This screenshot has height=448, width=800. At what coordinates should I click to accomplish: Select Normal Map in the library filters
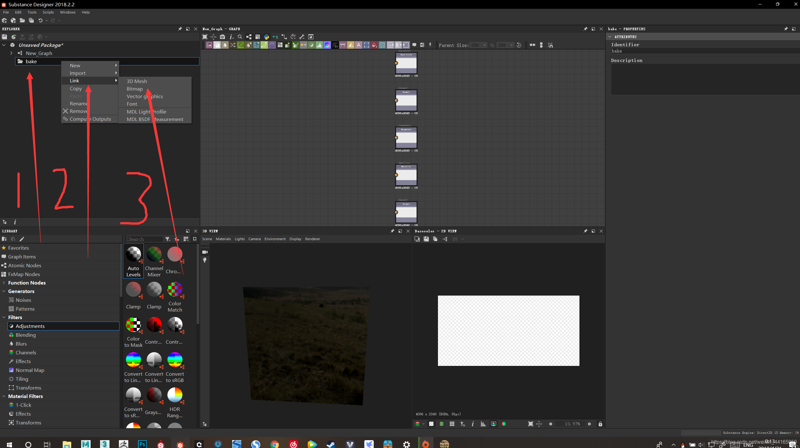tap(30, 370)
